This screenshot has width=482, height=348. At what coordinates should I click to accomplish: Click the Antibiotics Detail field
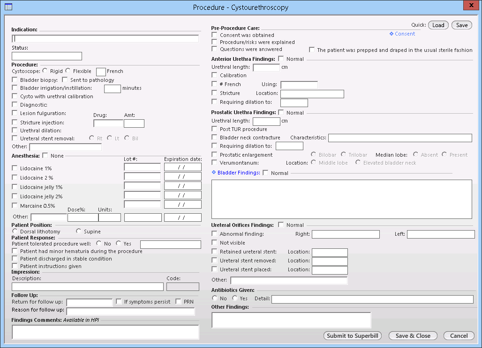click(373, 299)
